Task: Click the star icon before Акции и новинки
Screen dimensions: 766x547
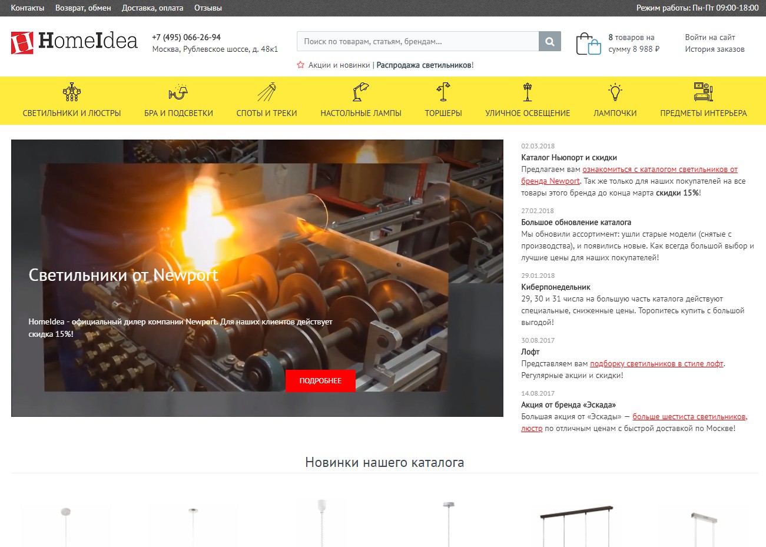Action: tap(300, 65)
